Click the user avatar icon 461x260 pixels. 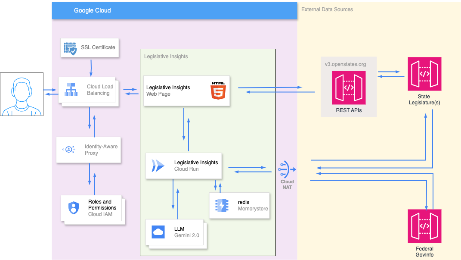(x=22, y=94)
